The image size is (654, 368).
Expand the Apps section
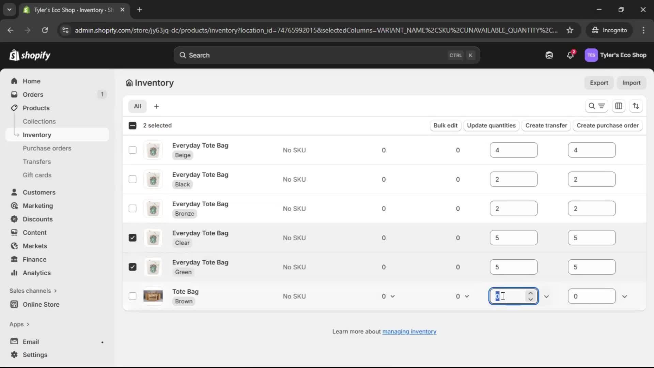[19, 324]
